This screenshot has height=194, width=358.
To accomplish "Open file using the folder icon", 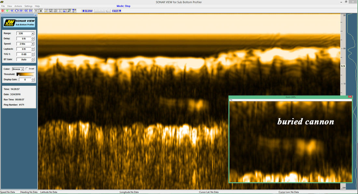I will click(46, 11).
